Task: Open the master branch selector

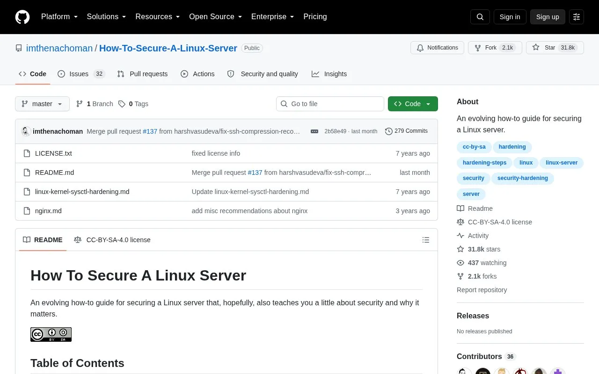Action: pos(42,104)
